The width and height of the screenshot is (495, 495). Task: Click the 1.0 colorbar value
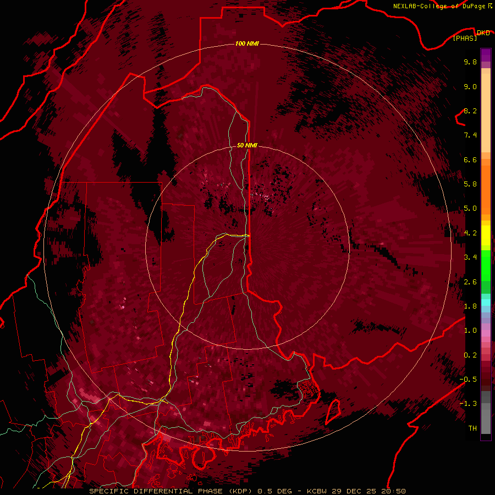pos(470,331)
